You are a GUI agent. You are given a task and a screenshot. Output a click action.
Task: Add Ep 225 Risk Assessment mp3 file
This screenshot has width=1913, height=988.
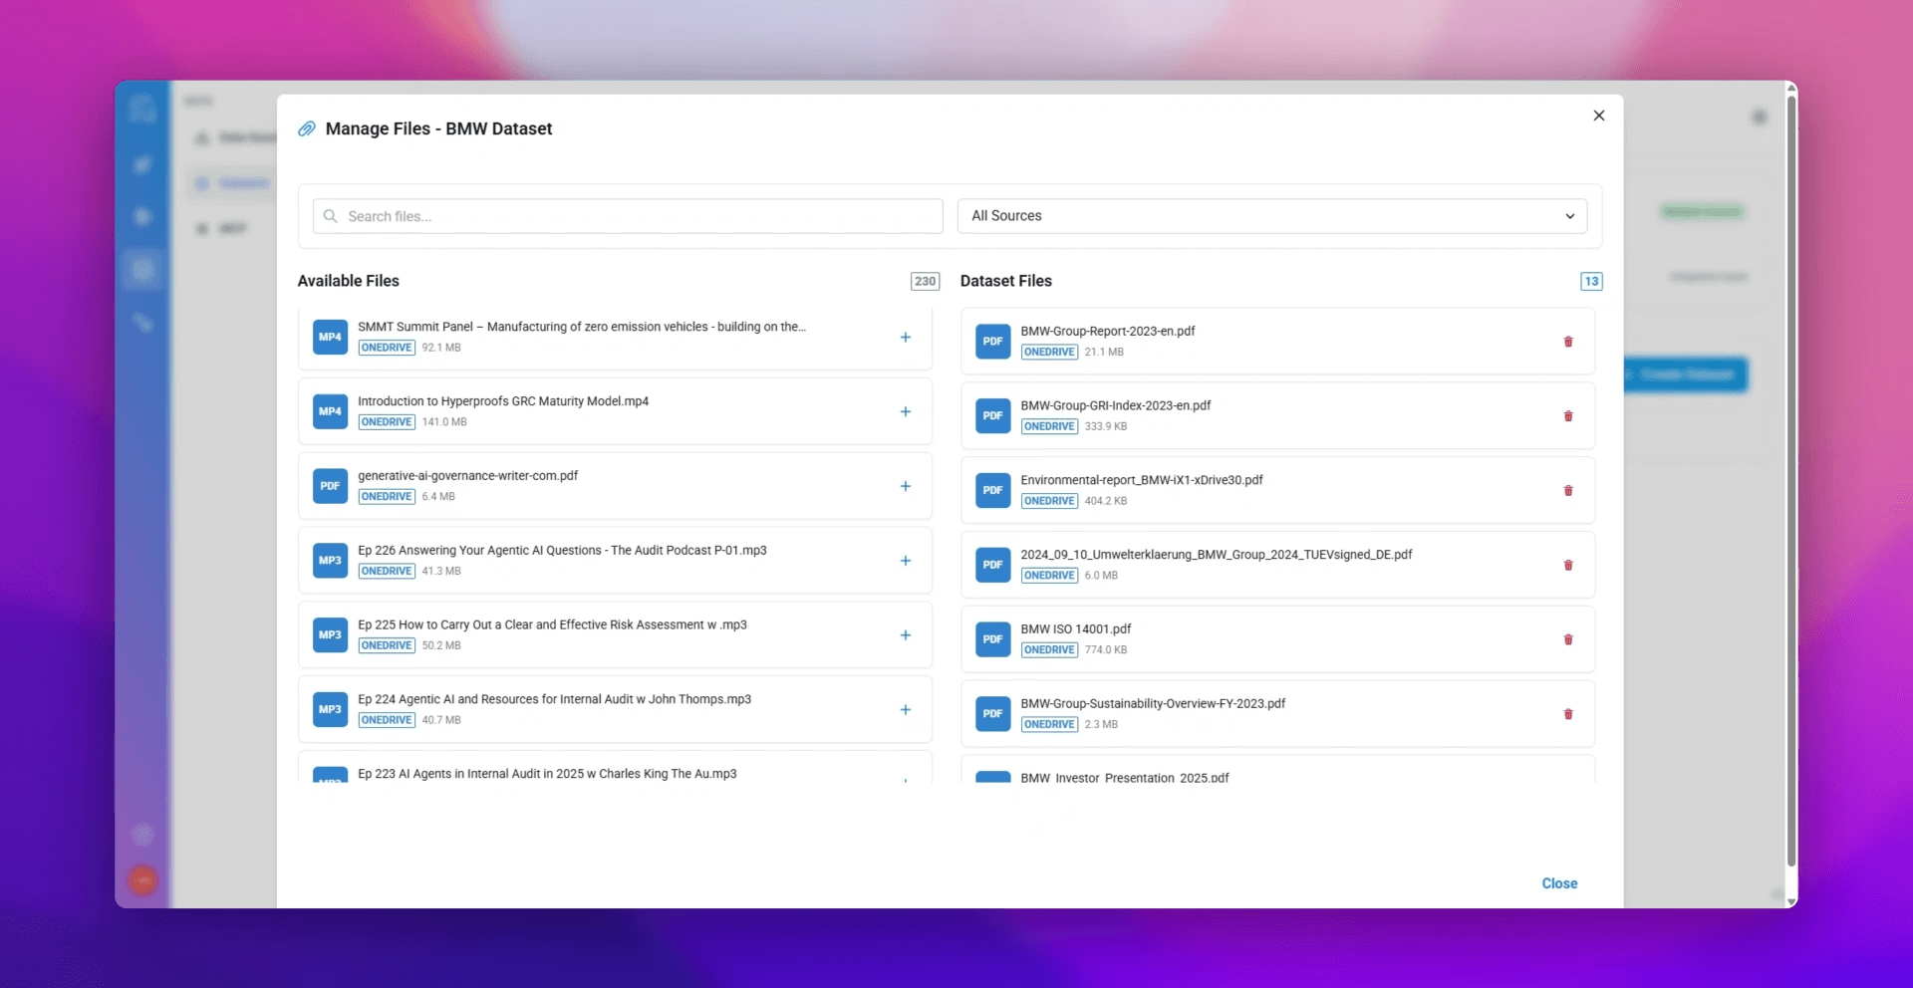(905, 635)
